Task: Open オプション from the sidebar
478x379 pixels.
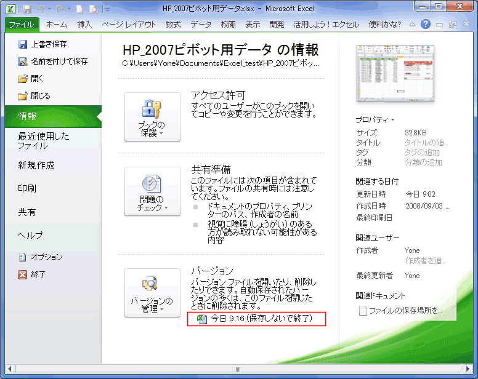Action: tap(41, 257)
